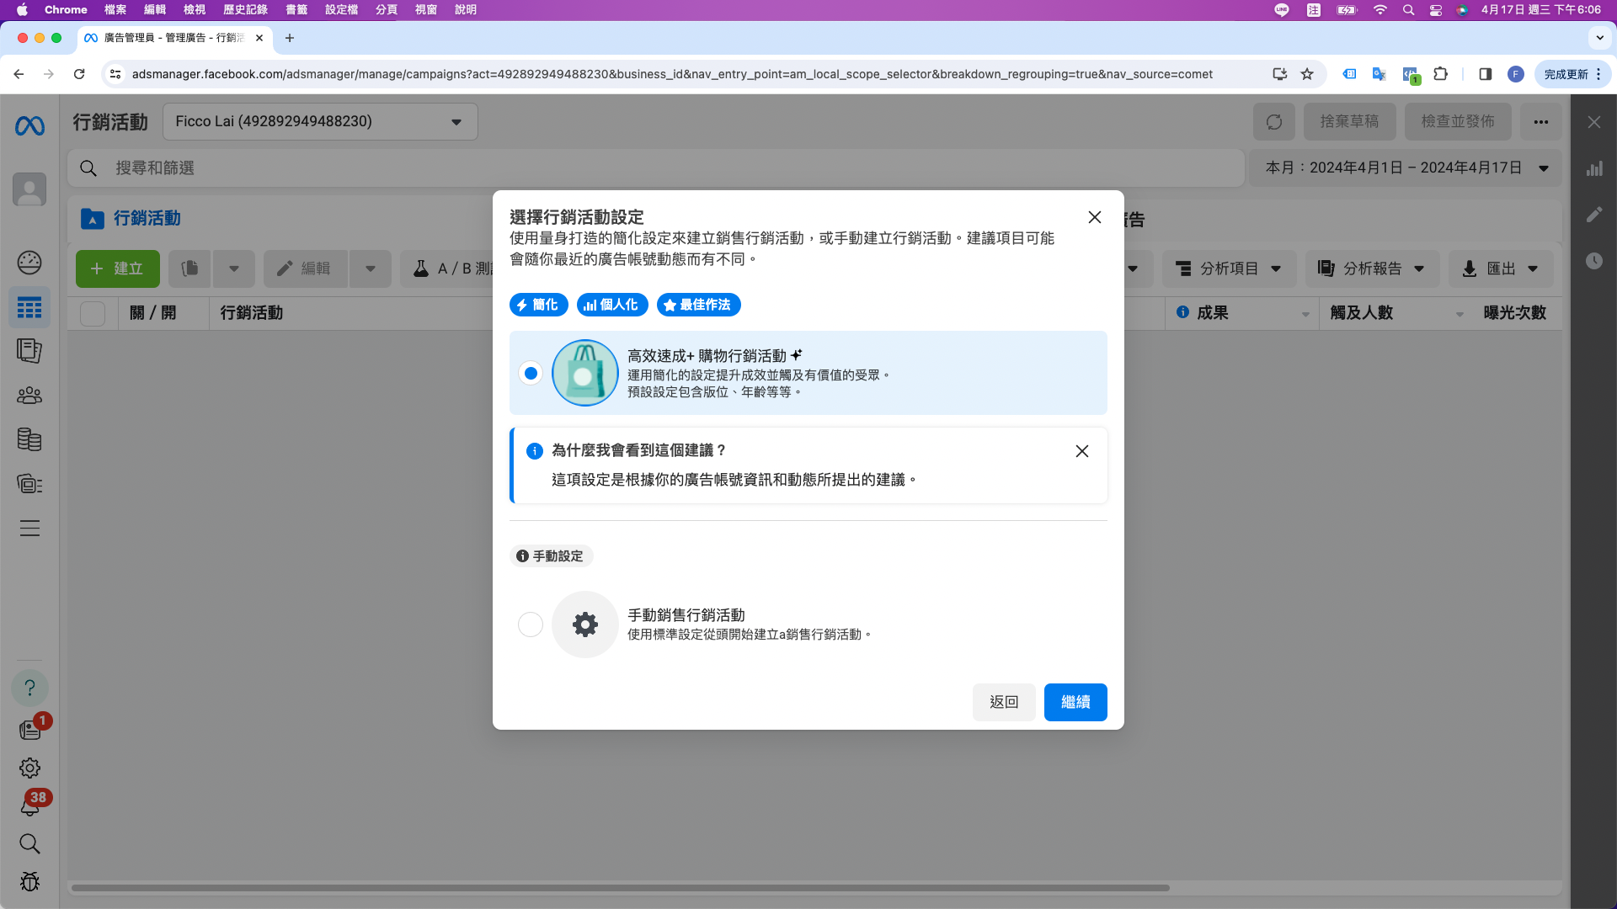Screen dimensions: 1617x909
Task: Dismiss the why-this-suggestion info box
Action: click(x=1082, y=451)
